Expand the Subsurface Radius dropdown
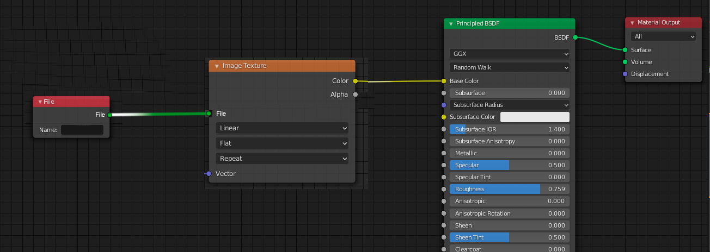 point(510,105)
